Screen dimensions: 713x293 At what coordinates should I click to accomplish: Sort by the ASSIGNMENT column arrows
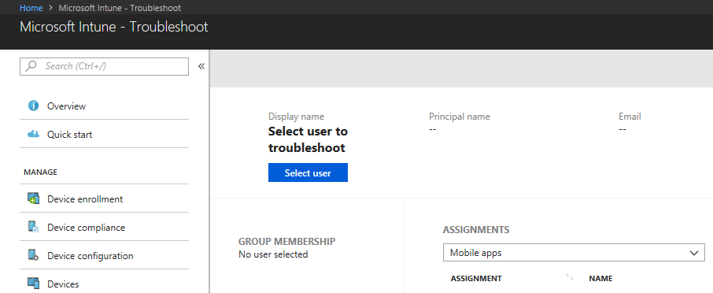click(570, 276)
